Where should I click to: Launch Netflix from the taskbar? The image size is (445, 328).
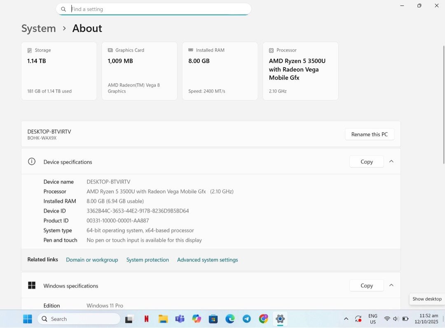tap(146, 319)
